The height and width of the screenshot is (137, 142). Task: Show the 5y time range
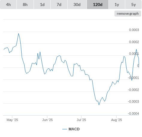pyautogui.click(x=134, y=5)
